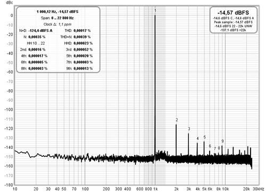The width and height of the screenshot is (266, 193).
Task: Select the THD+N value '0,00039 %'
Action: (x=82, y=37)
